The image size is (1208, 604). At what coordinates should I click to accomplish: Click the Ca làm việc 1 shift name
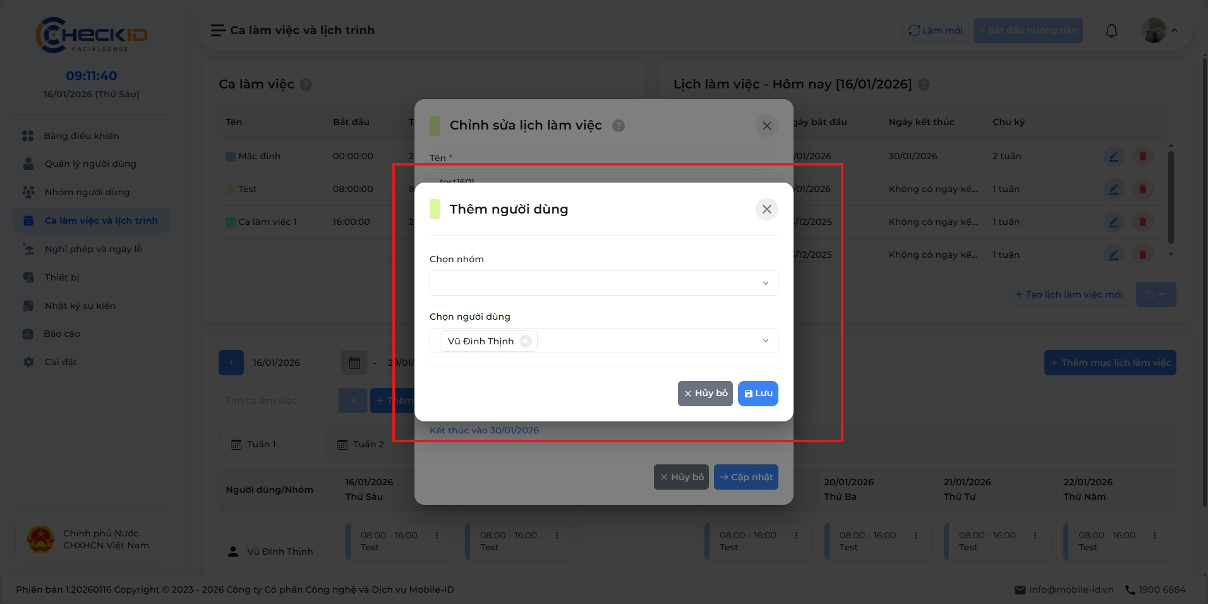[x=267, y=222]
